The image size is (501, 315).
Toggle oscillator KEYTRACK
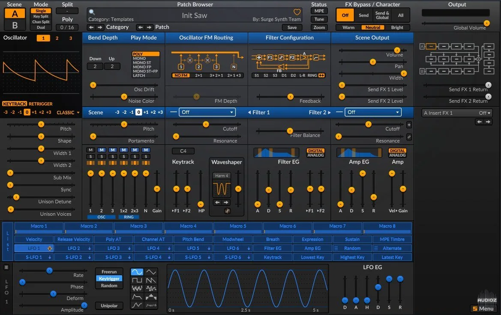pyautogui.click(x=15, y=104)
